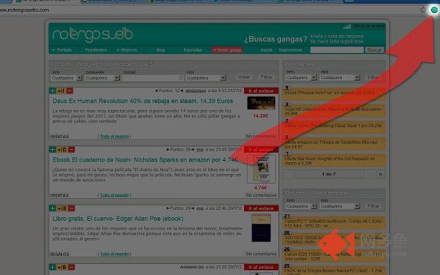The image size is (440, 275).
Task: Open the Deus Ex Human Revolution deal title
Action: pyautogui.click(x=143, y=101)
